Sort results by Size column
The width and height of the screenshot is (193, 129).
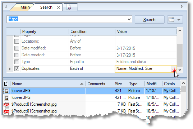click(120, 84)
